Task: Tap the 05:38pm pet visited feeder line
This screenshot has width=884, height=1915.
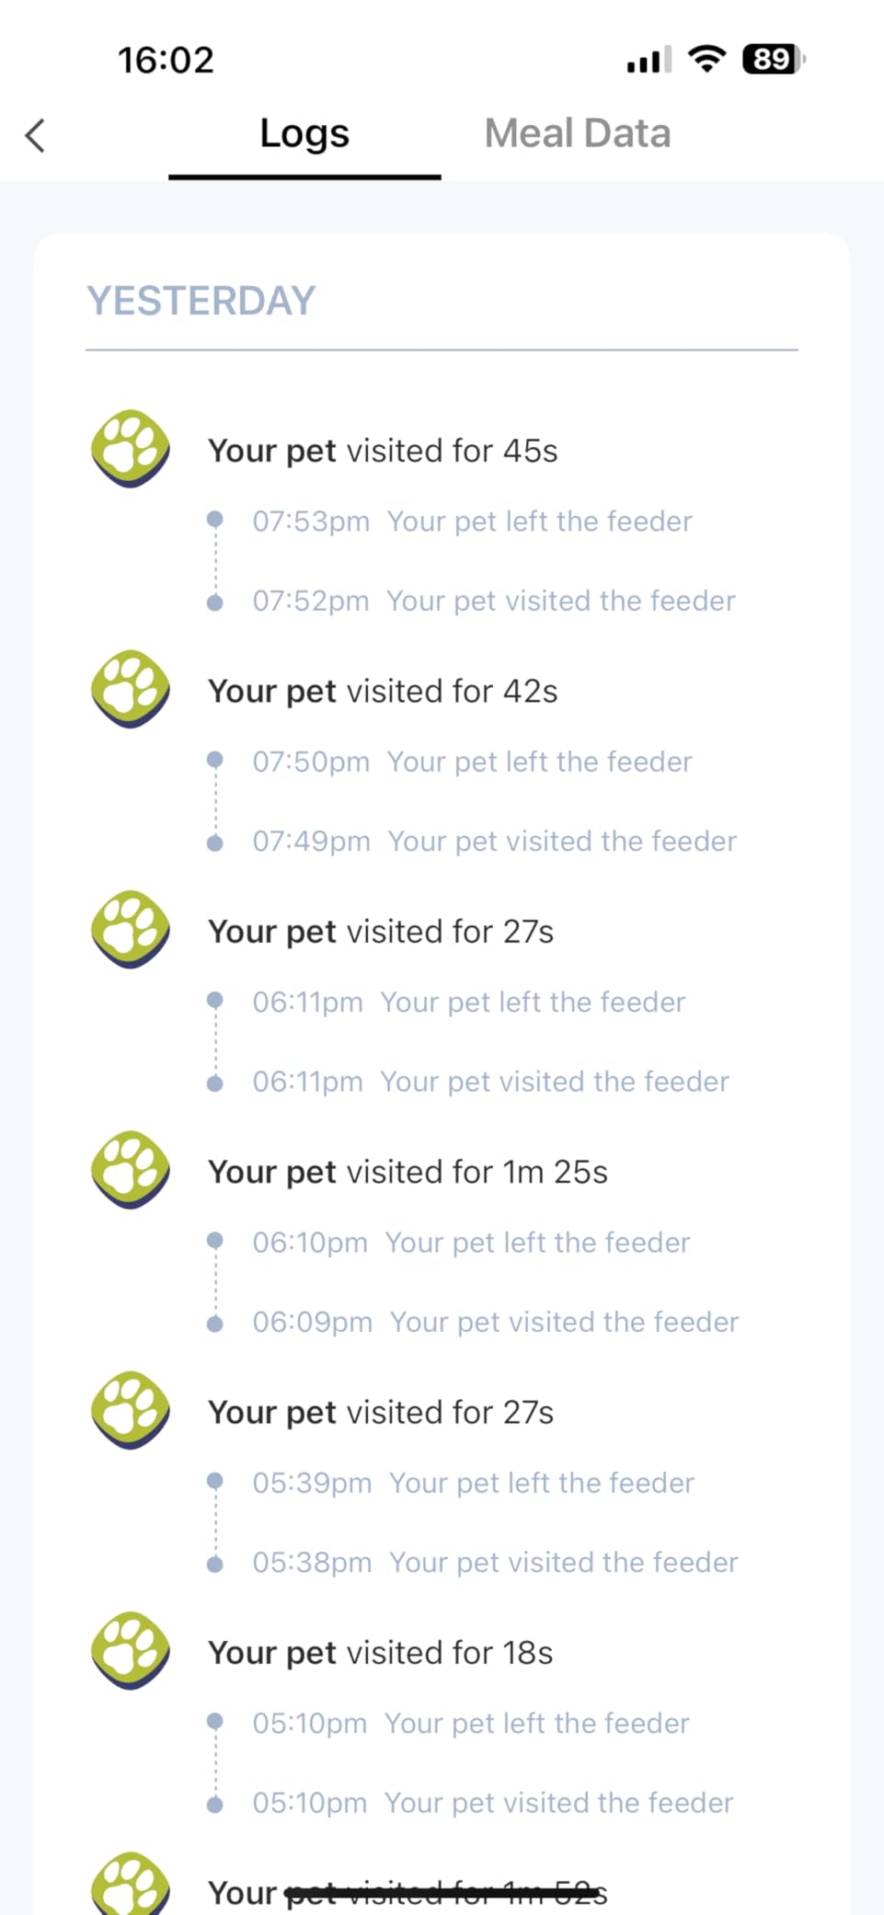Action: (495, 1563)
